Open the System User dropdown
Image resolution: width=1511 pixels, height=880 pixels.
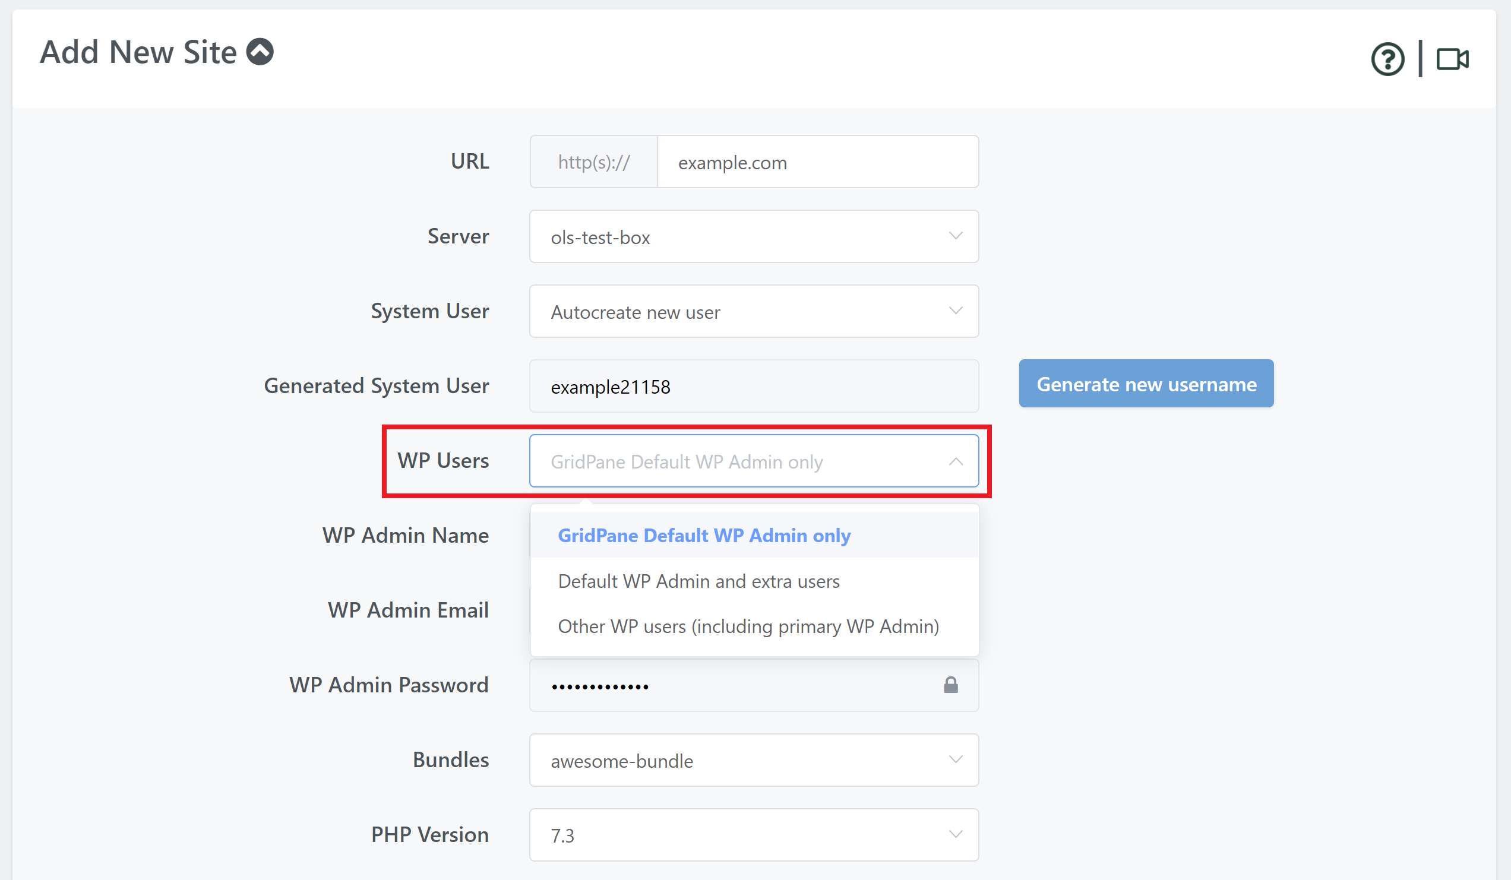(x=754, y=311)
